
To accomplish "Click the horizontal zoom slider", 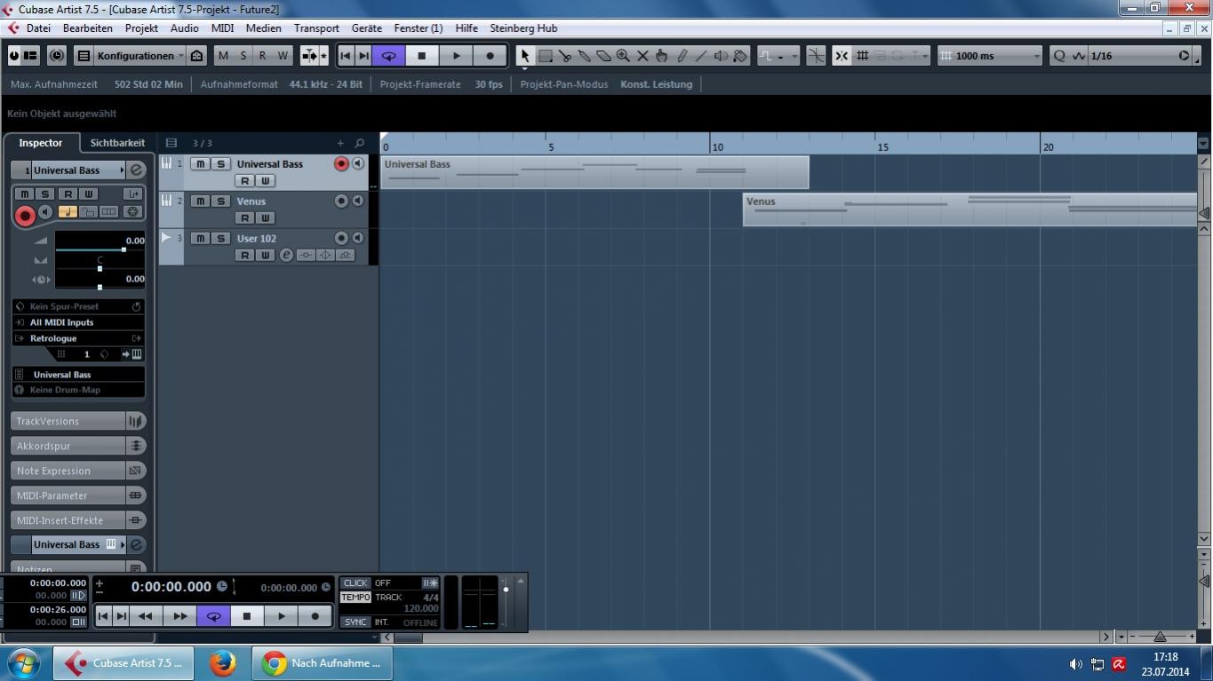I will 1160,637.
